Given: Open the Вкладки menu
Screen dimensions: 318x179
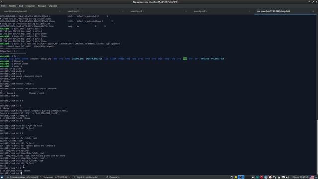Looking at the screenshot, I should coord(42,6).
